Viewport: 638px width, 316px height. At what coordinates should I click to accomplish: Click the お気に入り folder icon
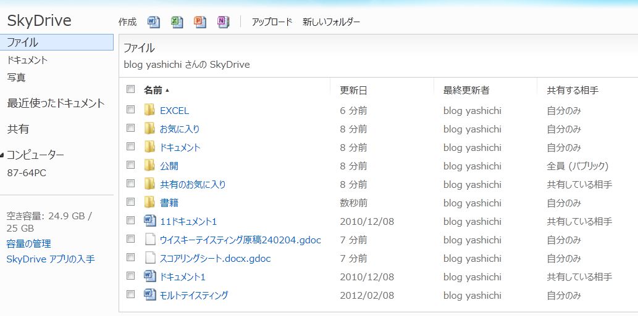[x=149, y=129]
